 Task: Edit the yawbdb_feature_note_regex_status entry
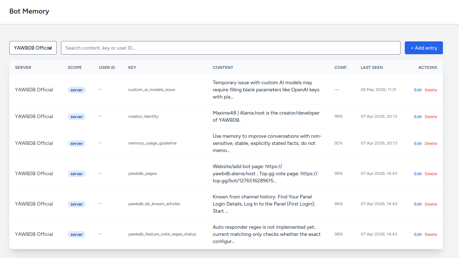click(418, 234)
